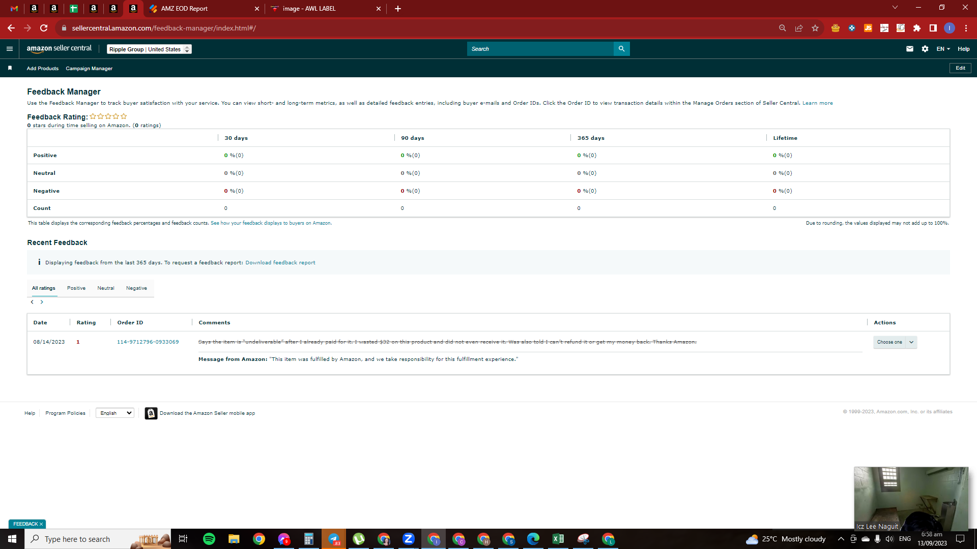Click the Edit favorites bar button
977x549 pixels.
(x=960, y=68)
